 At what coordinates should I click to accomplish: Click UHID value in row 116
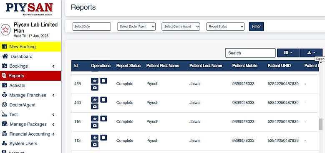(283, 122)
